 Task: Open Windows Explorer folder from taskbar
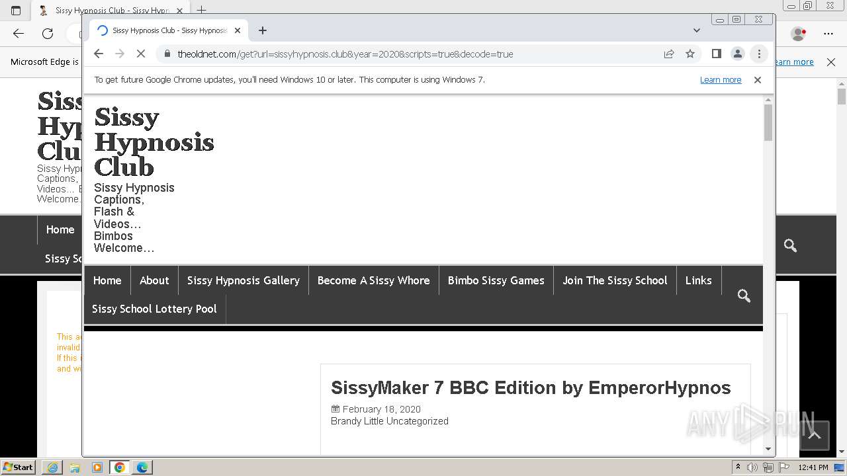tap(75, 467)
